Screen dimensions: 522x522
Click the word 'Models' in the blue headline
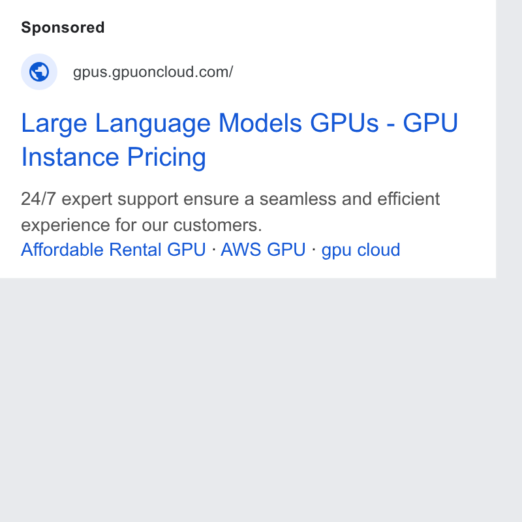(x=260, y=123)
